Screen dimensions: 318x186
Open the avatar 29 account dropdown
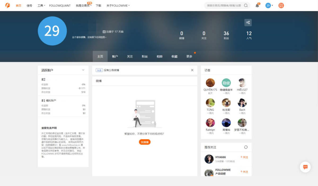[268, 5]
